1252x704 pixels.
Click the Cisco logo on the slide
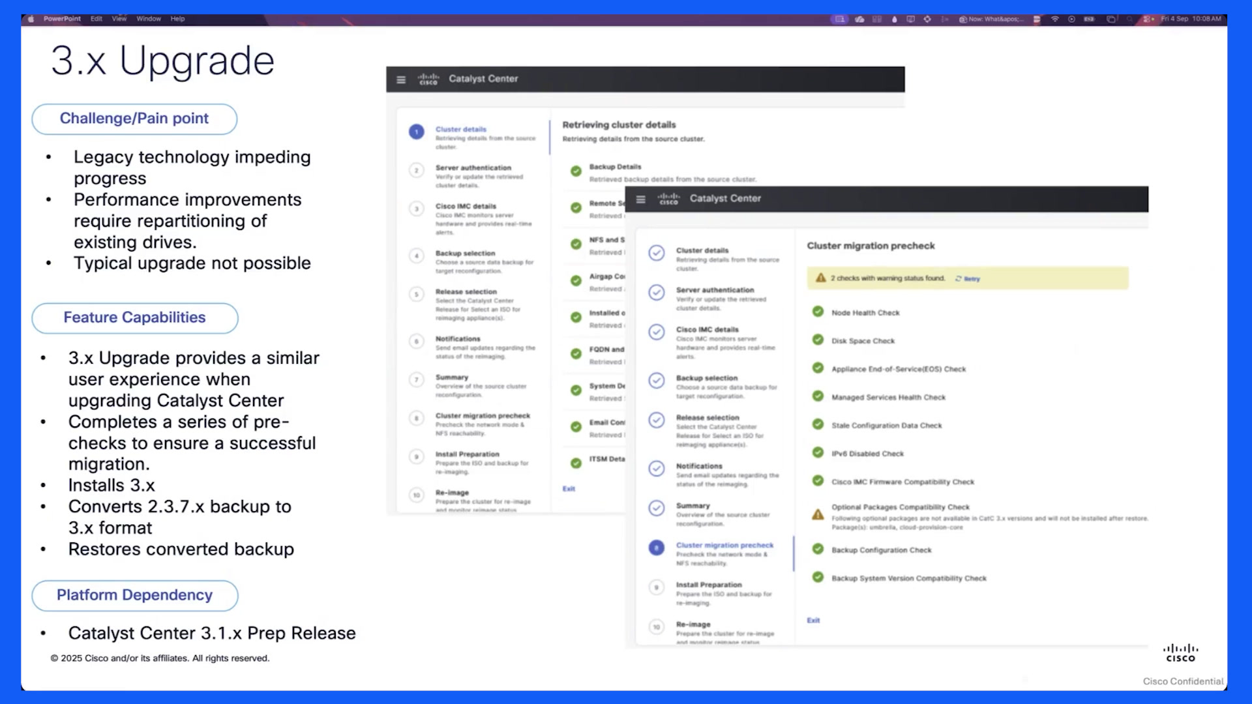[1180, 653]
